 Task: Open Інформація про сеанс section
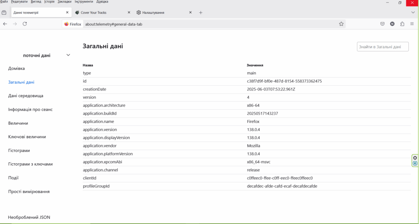(x=30, y=109)
